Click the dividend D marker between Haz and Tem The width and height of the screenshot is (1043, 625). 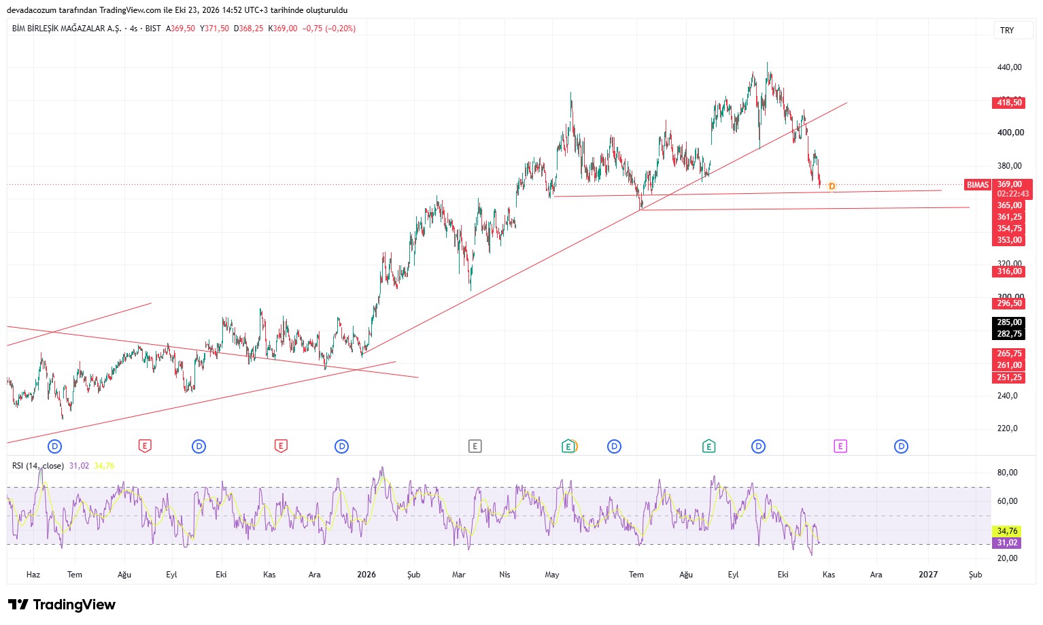55,447
